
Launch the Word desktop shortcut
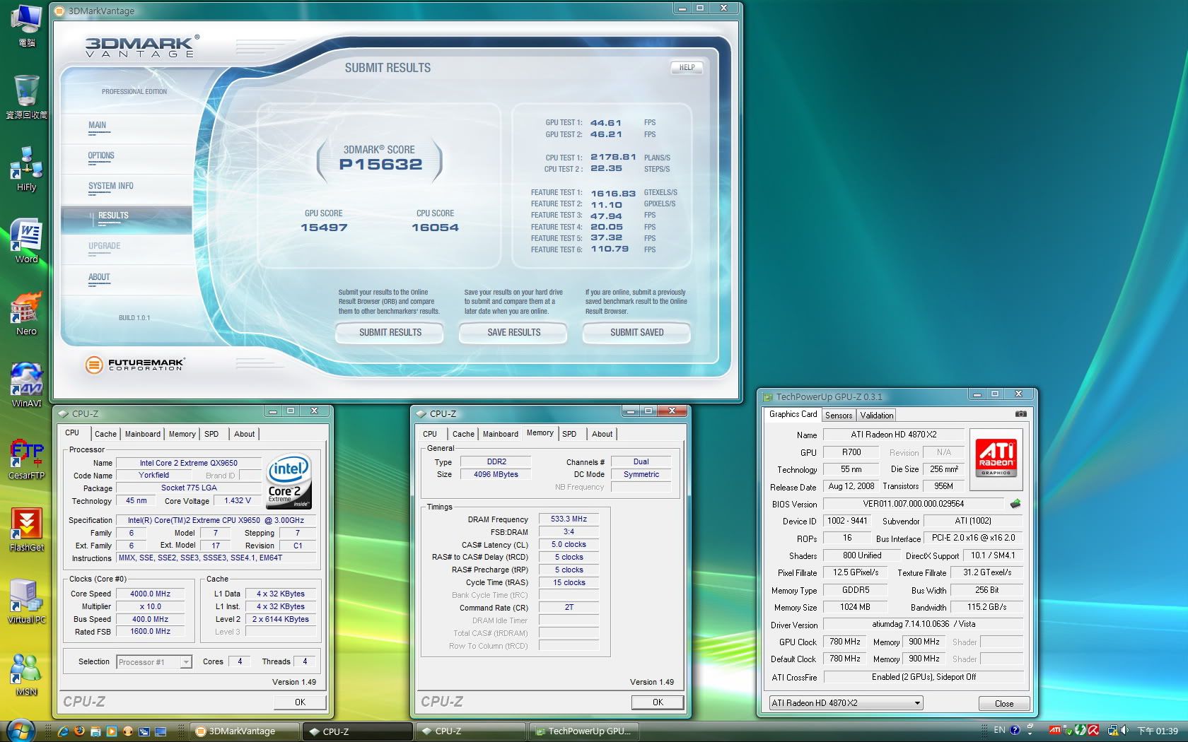click(26, 241)
